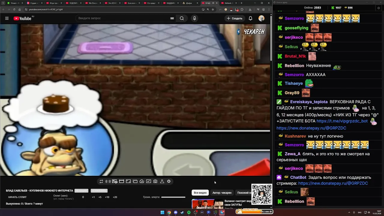Select the Похожий контент chip
384x216 pixels.
point(243,193)
